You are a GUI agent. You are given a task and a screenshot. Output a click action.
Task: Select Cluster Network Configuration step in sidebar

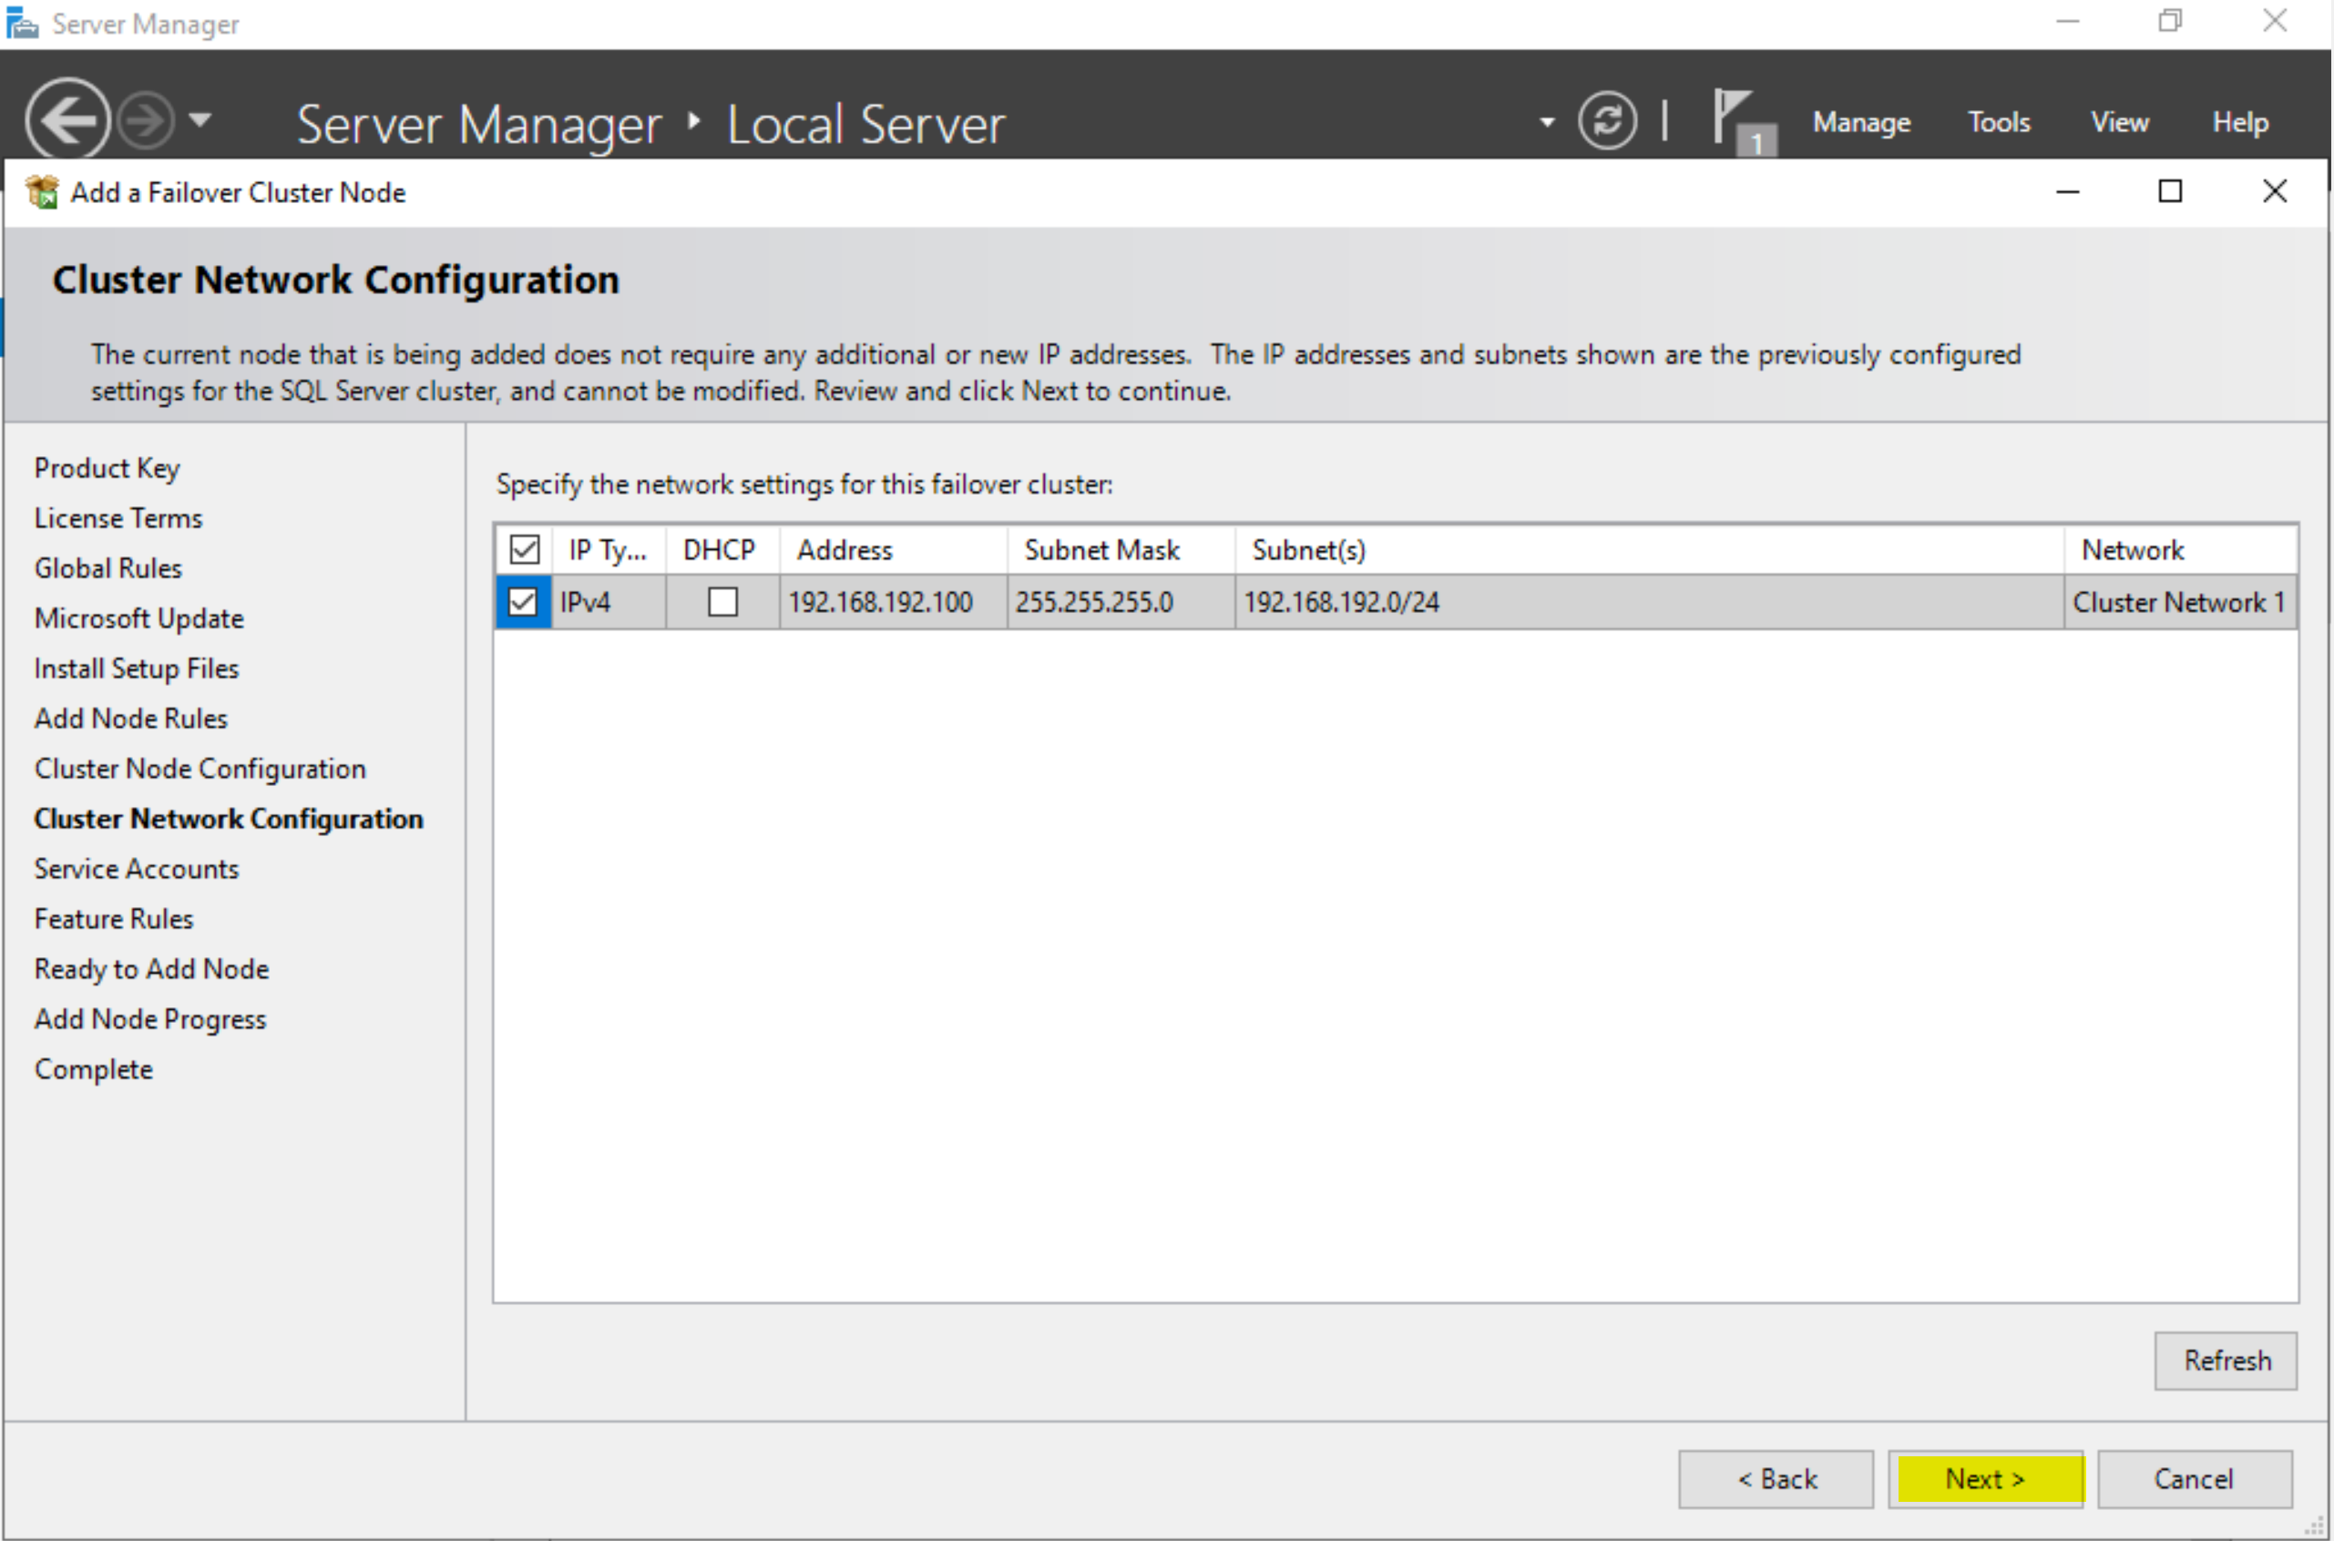[x=229, y=819]
